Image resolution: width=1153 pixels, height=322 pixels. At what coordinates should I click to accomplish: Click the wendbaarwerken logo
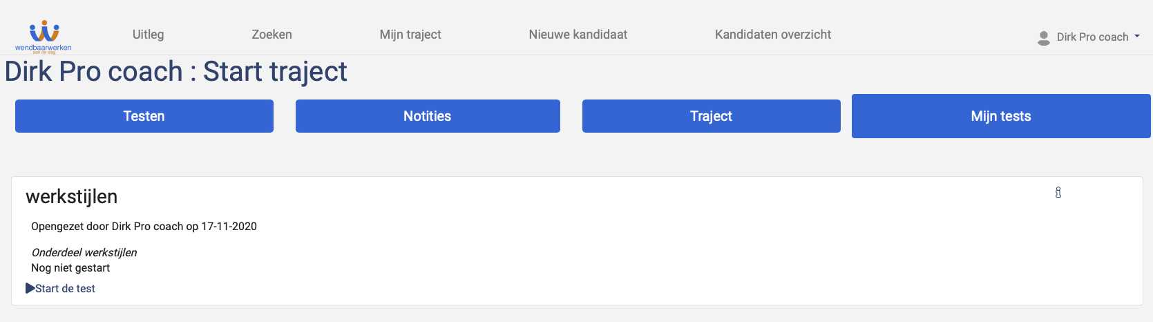tap(44, 37)
